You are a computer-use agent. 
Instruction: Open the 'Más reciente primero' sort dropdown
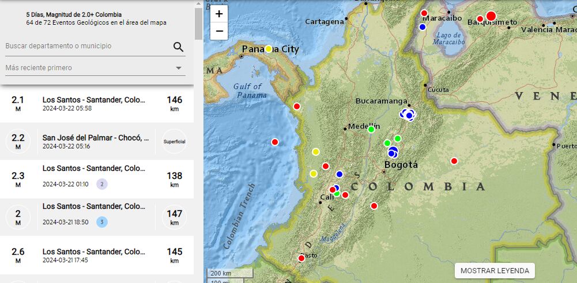tap(95, 68)
